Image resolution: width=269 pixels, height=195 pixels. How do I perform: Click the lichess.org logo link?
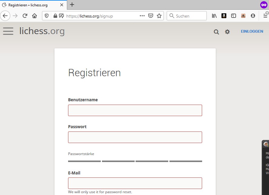[x=42, y=31]
